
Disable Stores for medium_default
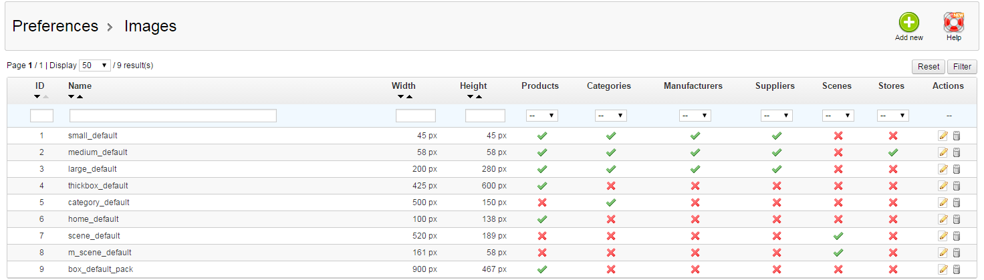[x=892, y=152]
